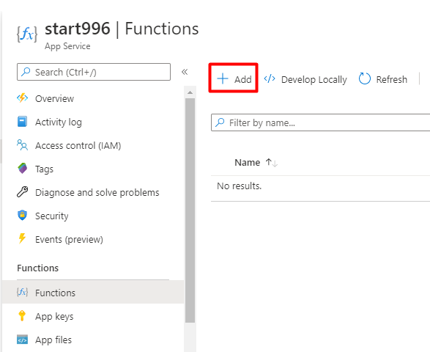Click the Tags colored label icon
The width and height of the screenshot is (430, 352).
23,169
